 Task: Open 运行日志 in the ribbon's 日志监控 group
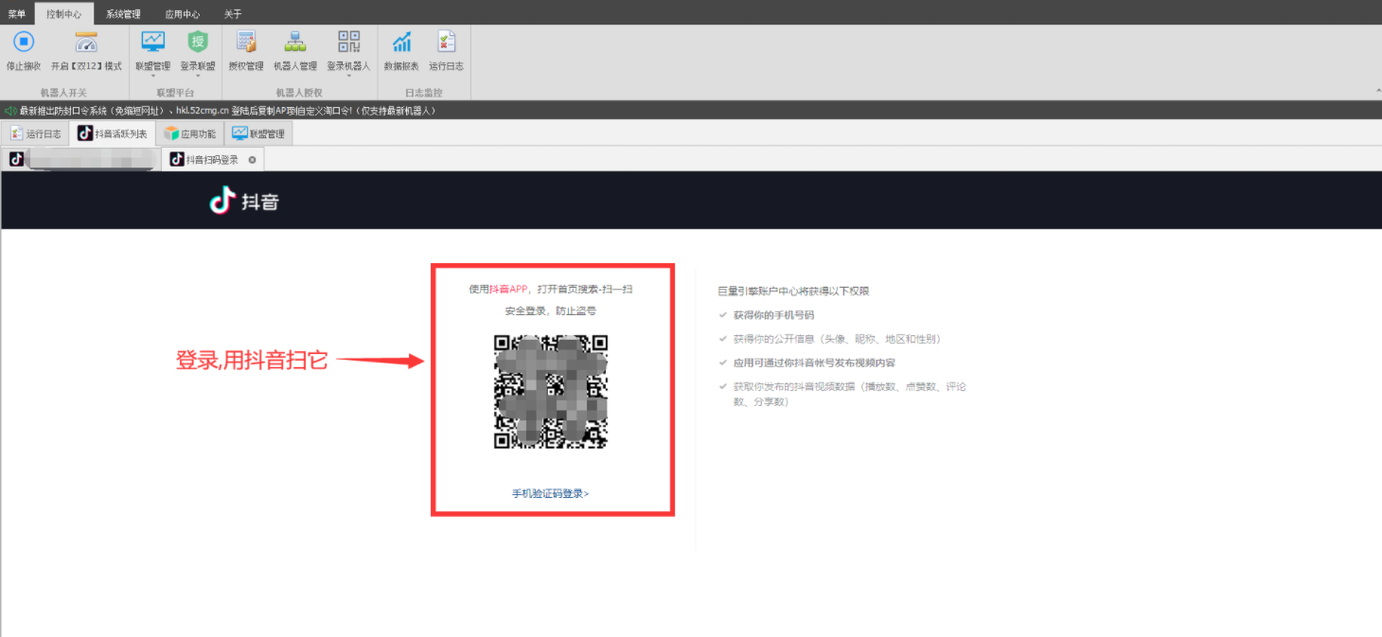[446, 51]
